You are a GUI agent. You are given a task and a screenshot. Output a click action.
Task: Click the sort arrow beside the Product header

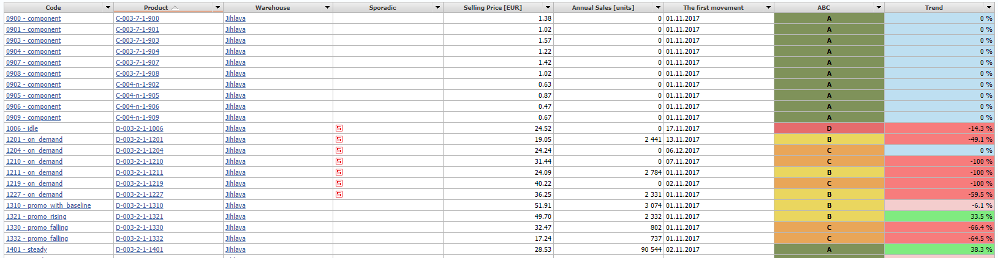click(175, 7)
